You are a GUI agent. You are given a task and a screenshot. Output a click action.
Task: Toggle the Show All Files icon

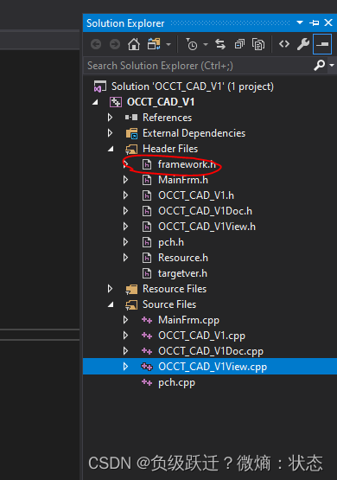(258, 44)
